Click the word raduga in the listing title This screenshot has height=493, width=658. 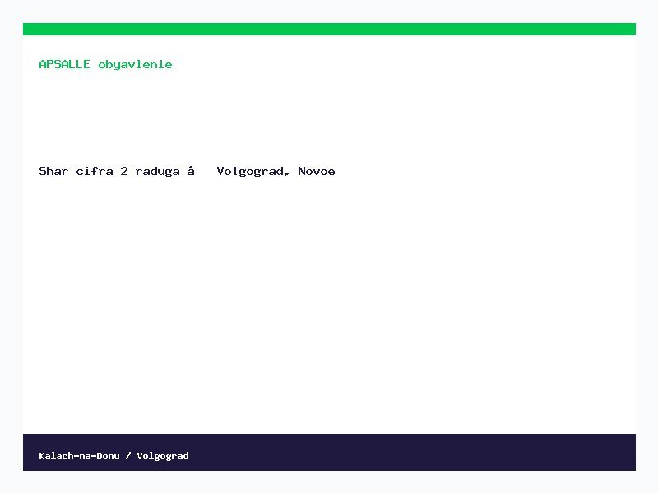(157, 172)
